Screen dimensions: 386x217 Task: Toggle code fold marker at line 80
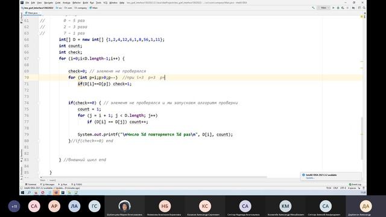(x=39, y=140)
